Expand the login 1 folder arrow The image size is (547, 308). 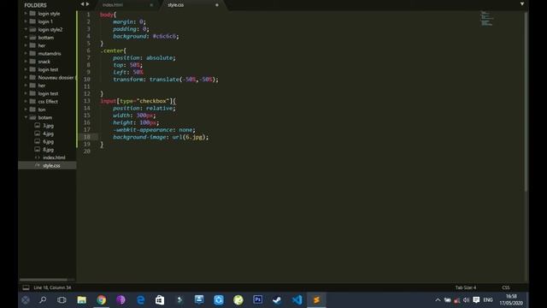[x=26, y=21]
